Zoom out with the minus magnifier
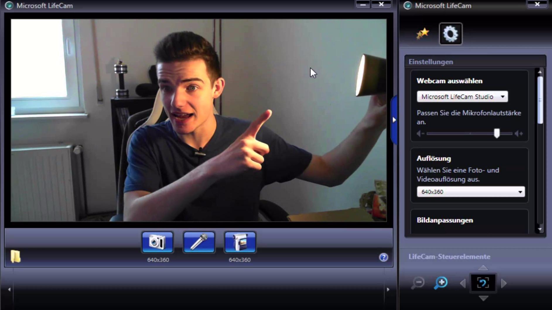This screenshot has width=552, height=310. [x=418, y=283]
